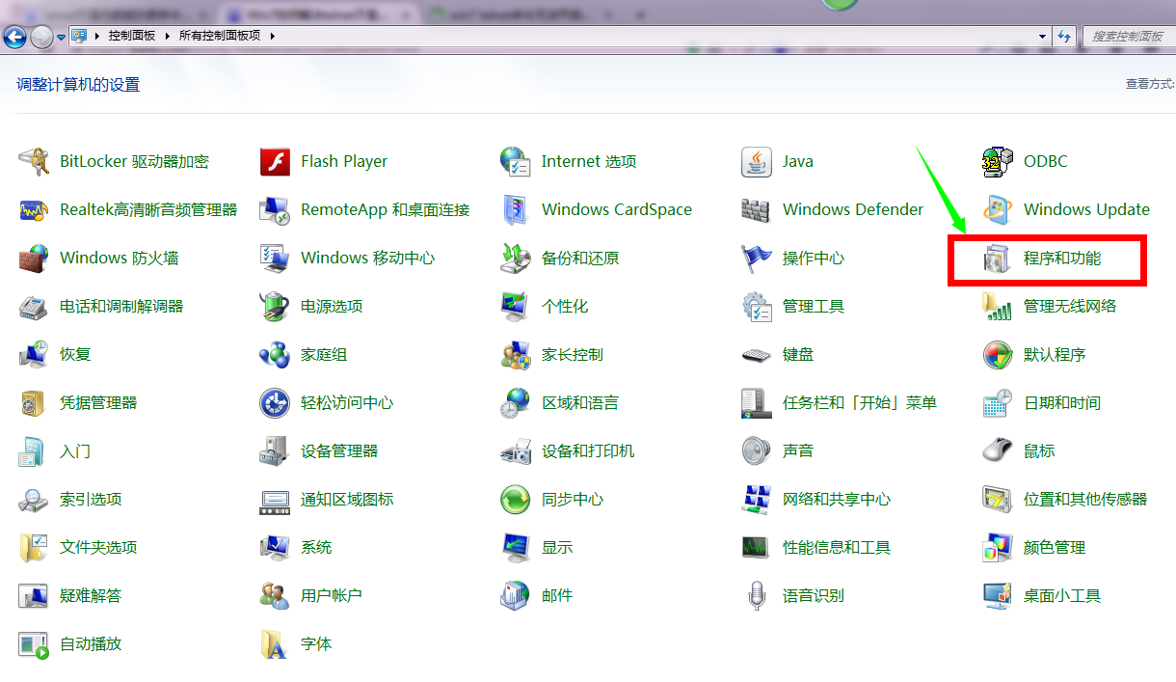Click the 所有控制面板项 breadcrumb segment

[220, 36]
